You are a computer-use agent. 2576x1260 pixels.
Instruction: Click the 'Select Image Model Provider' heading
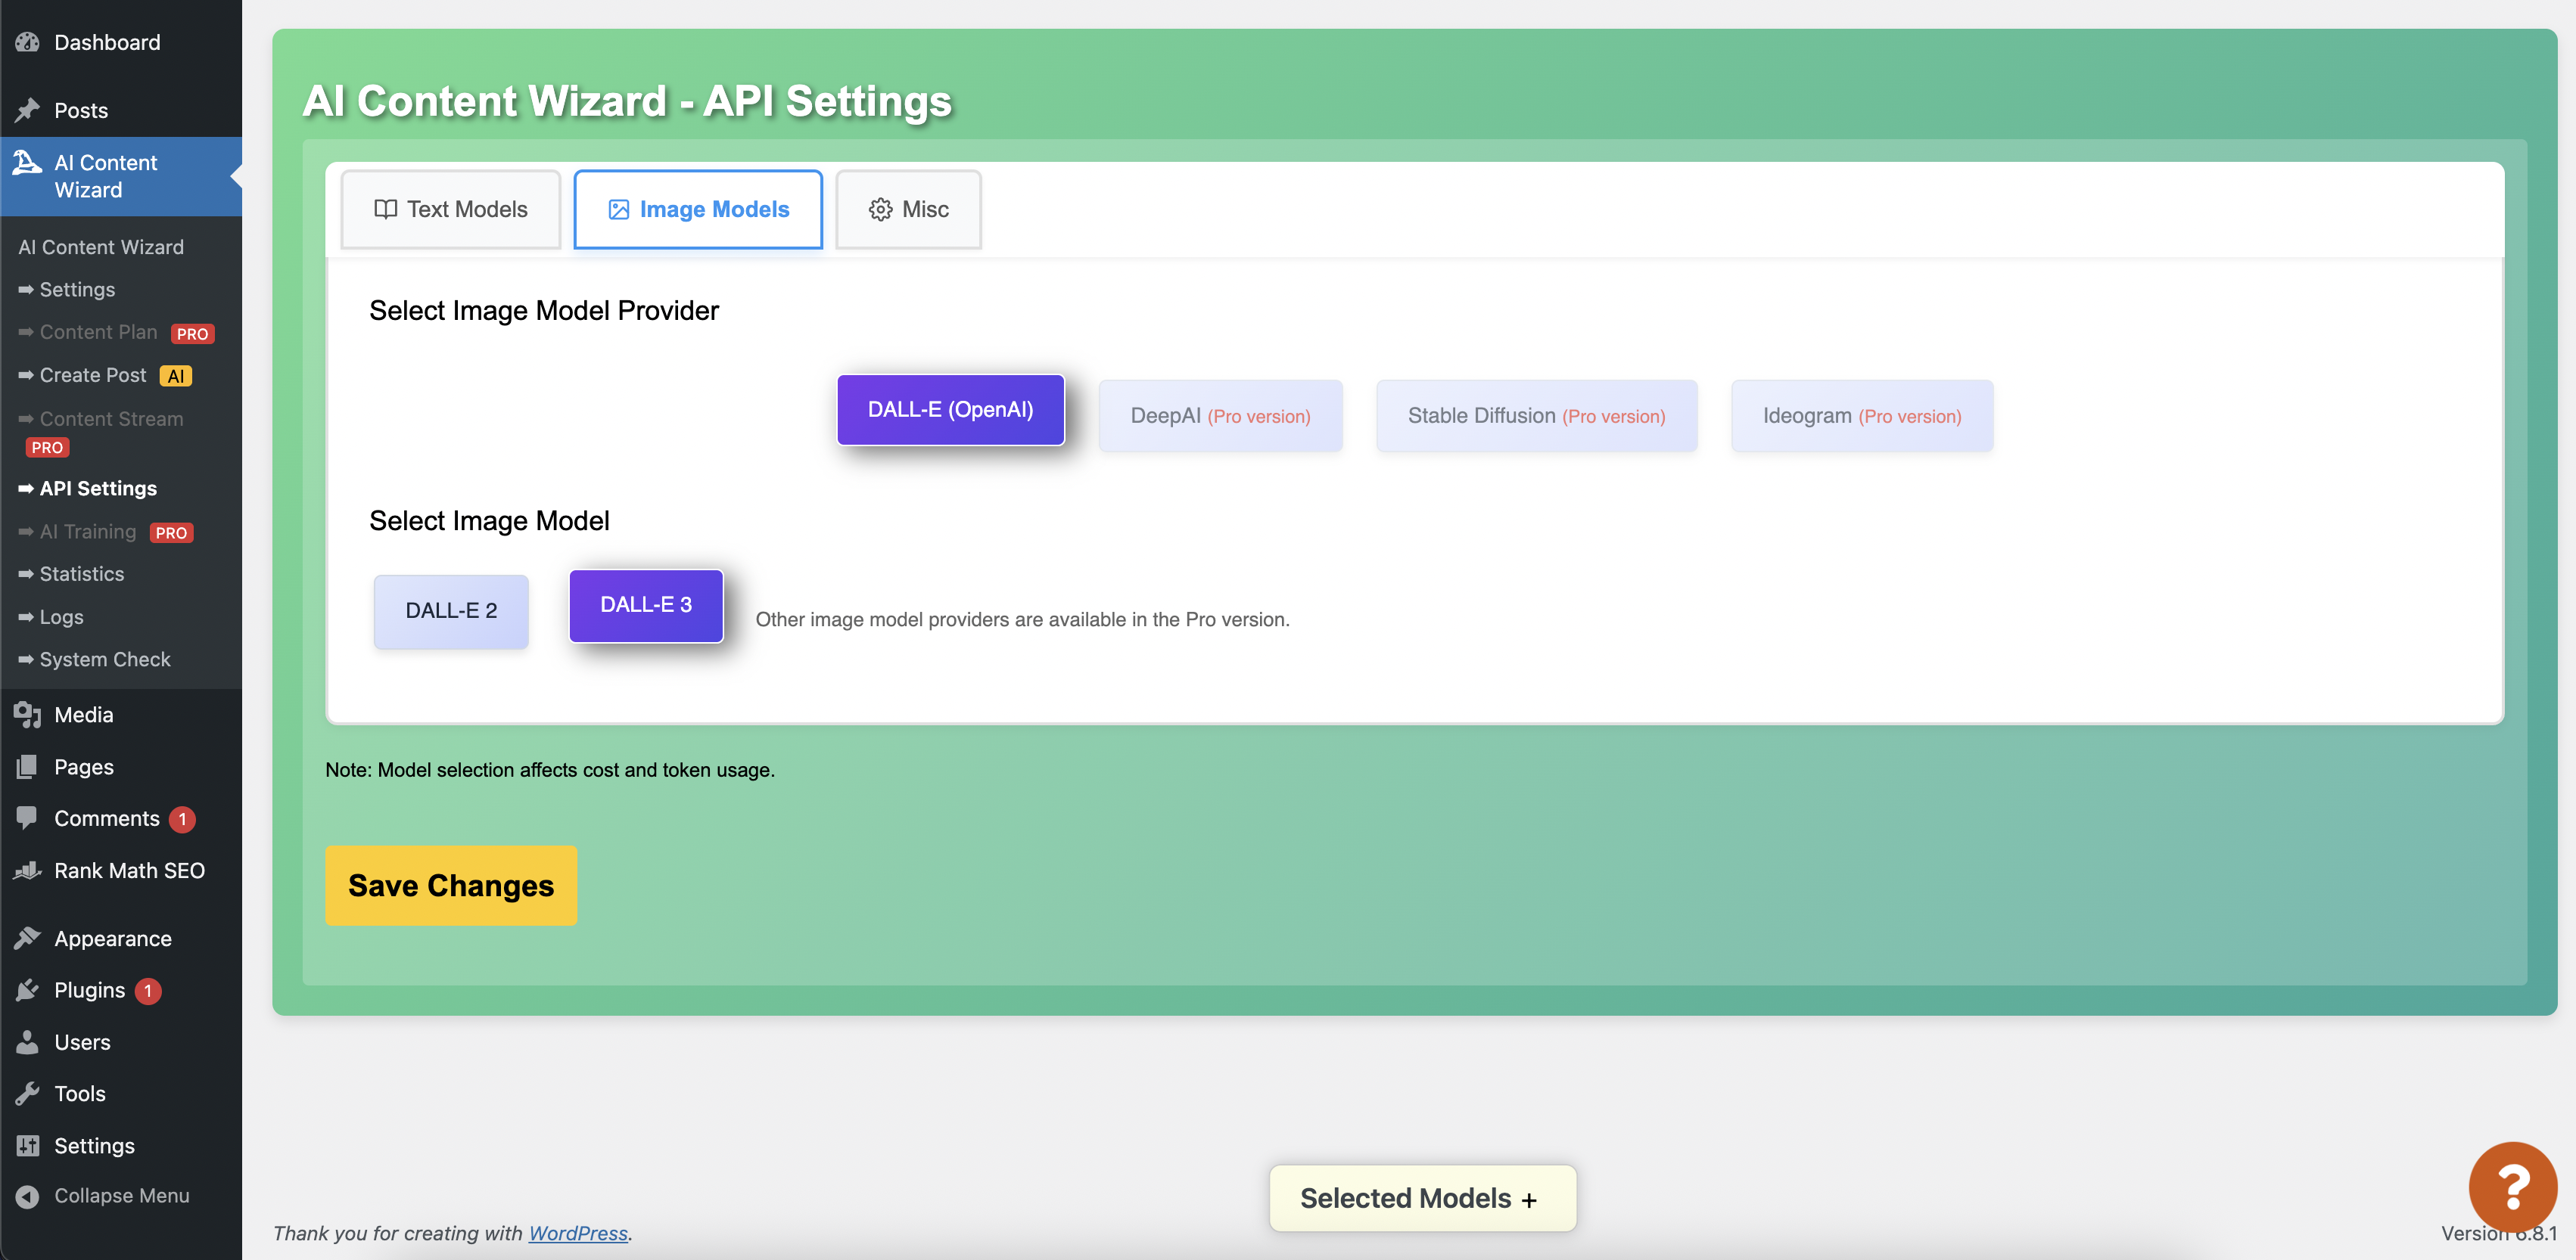click(x=544, y=311)
